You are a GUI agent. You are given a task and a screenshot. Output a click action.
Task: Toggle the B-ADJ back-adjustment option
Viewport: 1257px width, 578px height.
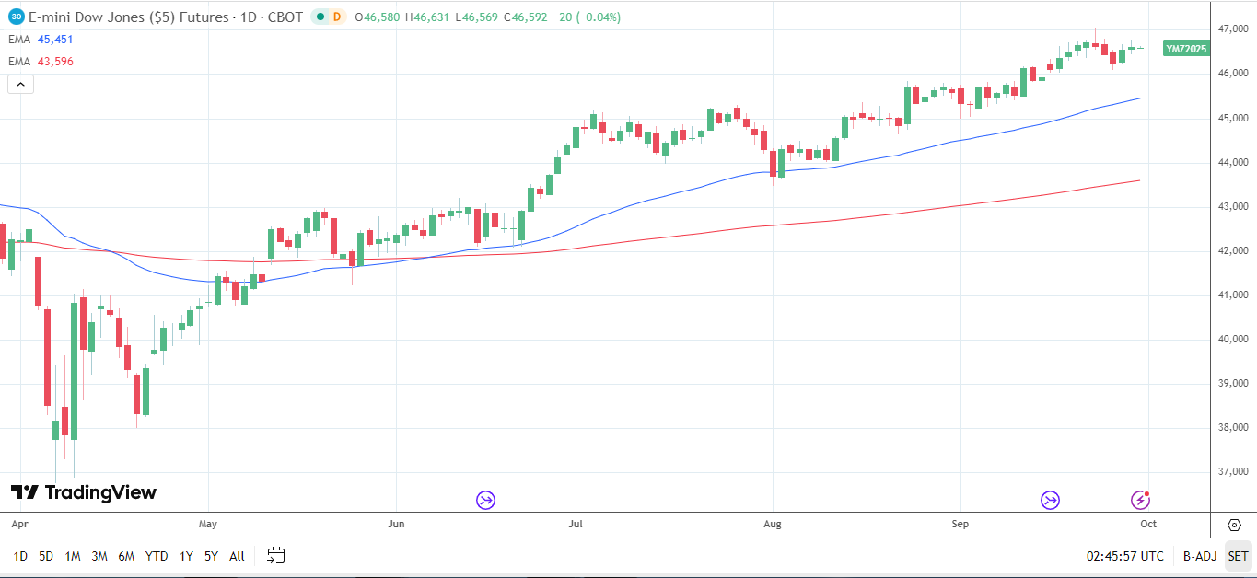(1199, 556)
